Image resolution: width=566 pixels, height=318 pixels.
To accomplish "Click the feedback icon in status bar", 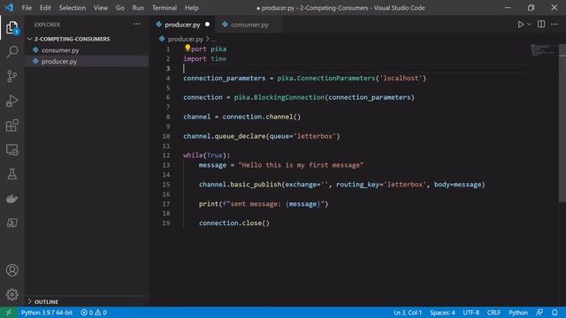I will 539,313.
